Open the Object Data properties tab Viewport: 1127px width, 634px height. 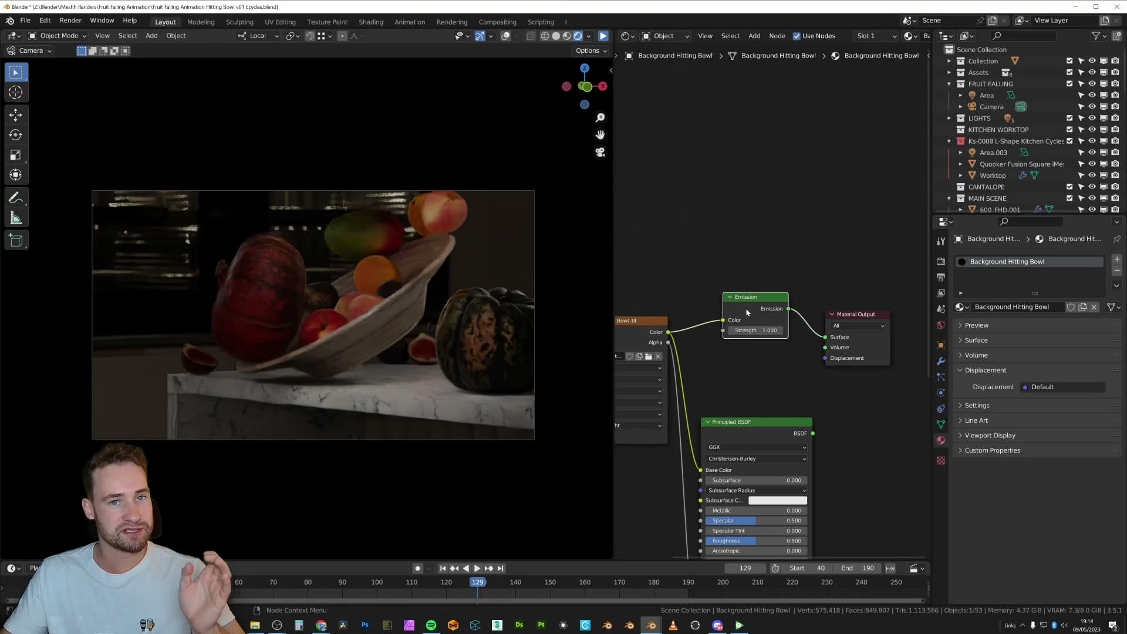point(941,424)
